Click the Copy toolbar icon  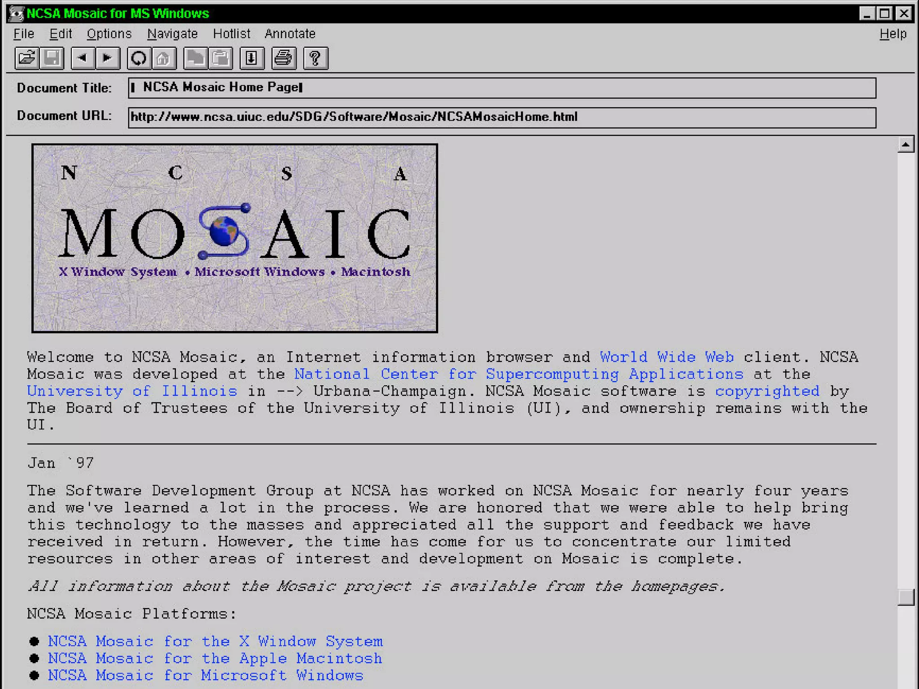point(196,58)
